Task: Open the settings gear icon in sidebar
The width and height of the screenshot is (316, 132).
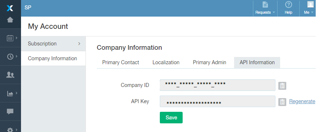Action: [x=10, y=129]
